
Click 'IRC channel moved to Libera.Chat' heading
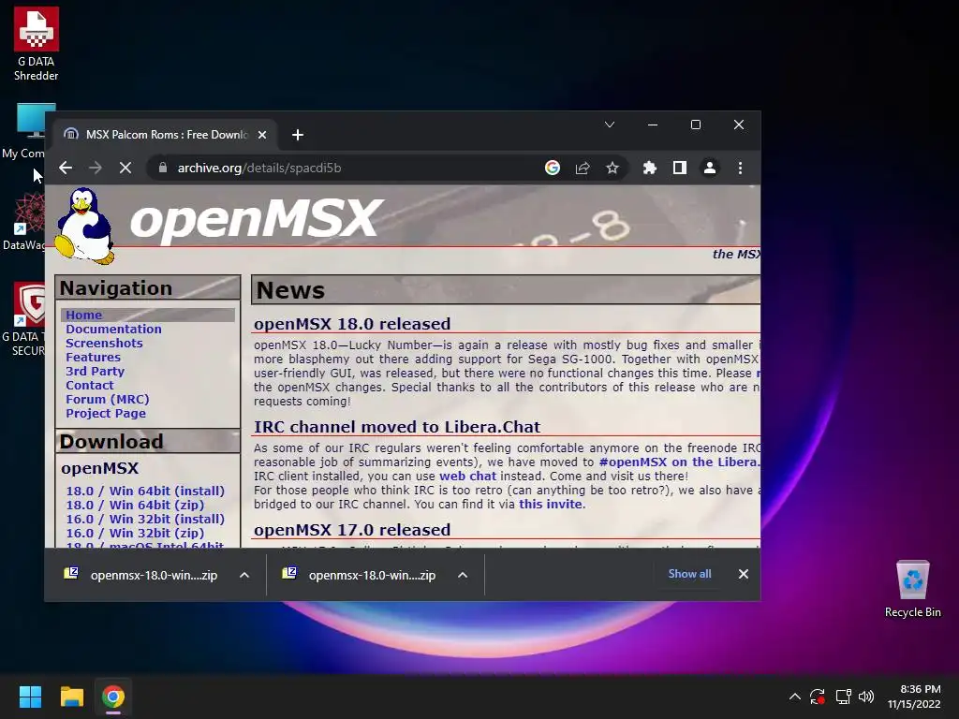click(397, 427)
